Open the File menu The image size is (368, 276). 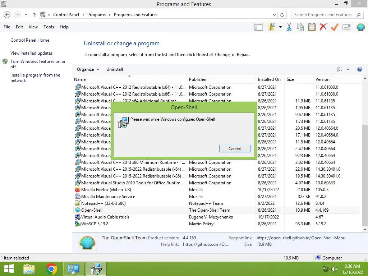[x=7, y=27]
